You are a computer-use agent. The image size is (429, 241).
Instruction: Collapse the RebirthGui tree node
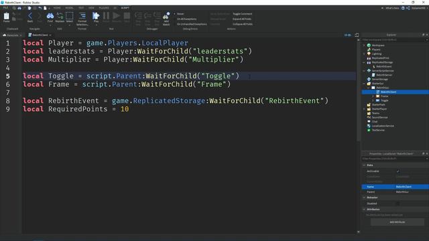tap(369, 88)
